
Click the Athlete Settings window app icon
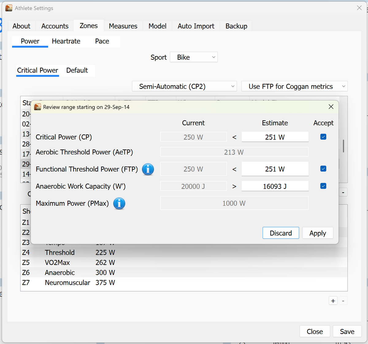9,8
